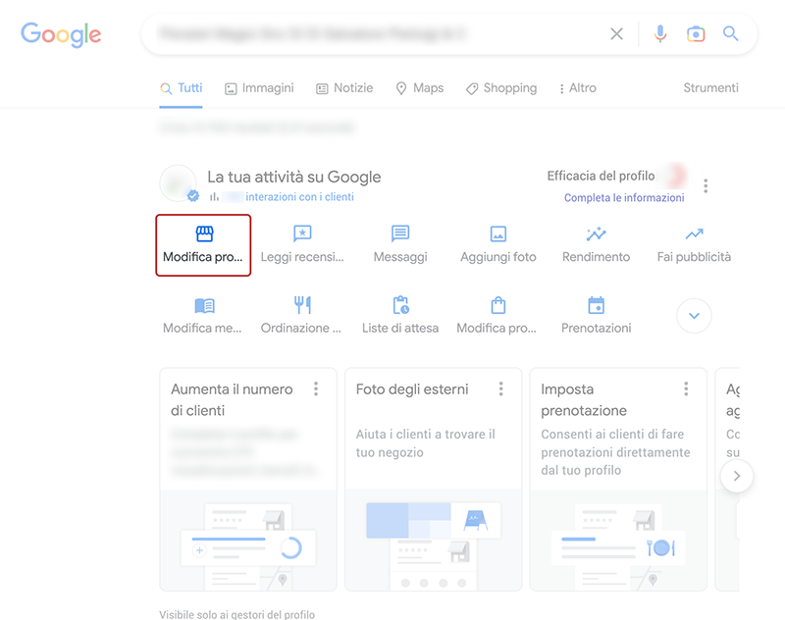The image size is (785, 620).
Task: Click Completa le informazioni link
Action: [x=624, y=197]
